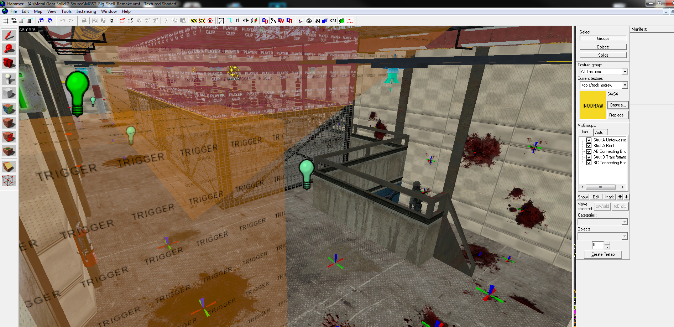674x327 pixels.
Task: Toggle the 2D grid display
Action: pos(6,21)
